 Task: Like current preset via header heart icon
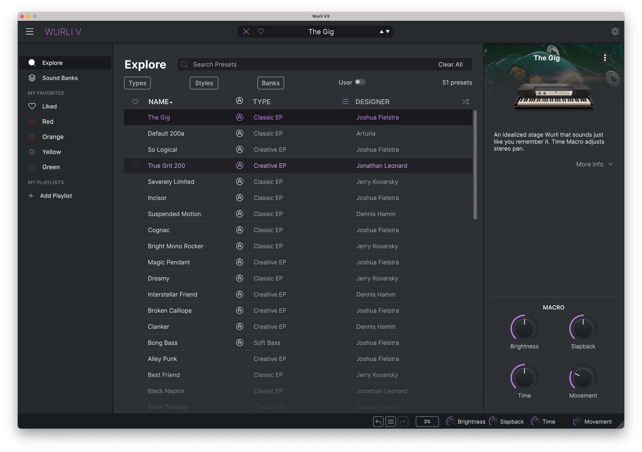coord(261,31)
